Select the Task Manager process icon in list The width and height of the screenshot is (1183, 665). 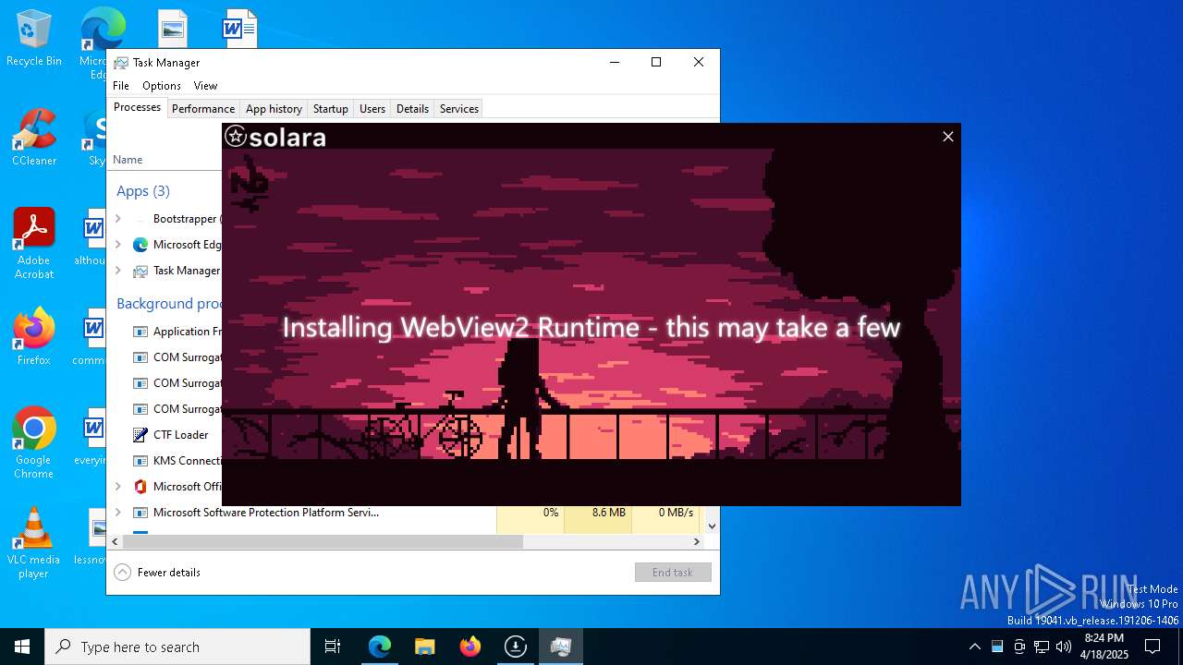[140, 271]
